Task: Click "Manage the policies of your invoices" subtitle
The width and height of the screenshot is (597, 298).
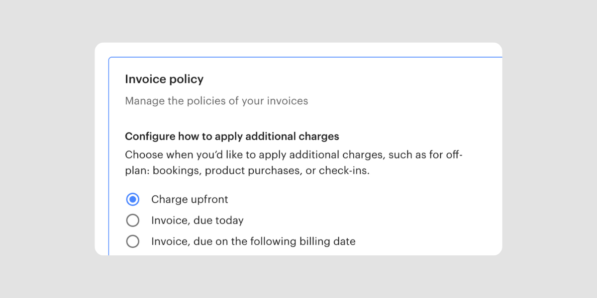Action: [x=216, y=101]
